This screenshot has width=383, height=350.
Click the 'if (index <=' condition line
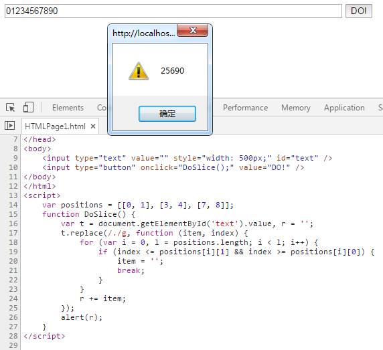click(x=236, y=252)
